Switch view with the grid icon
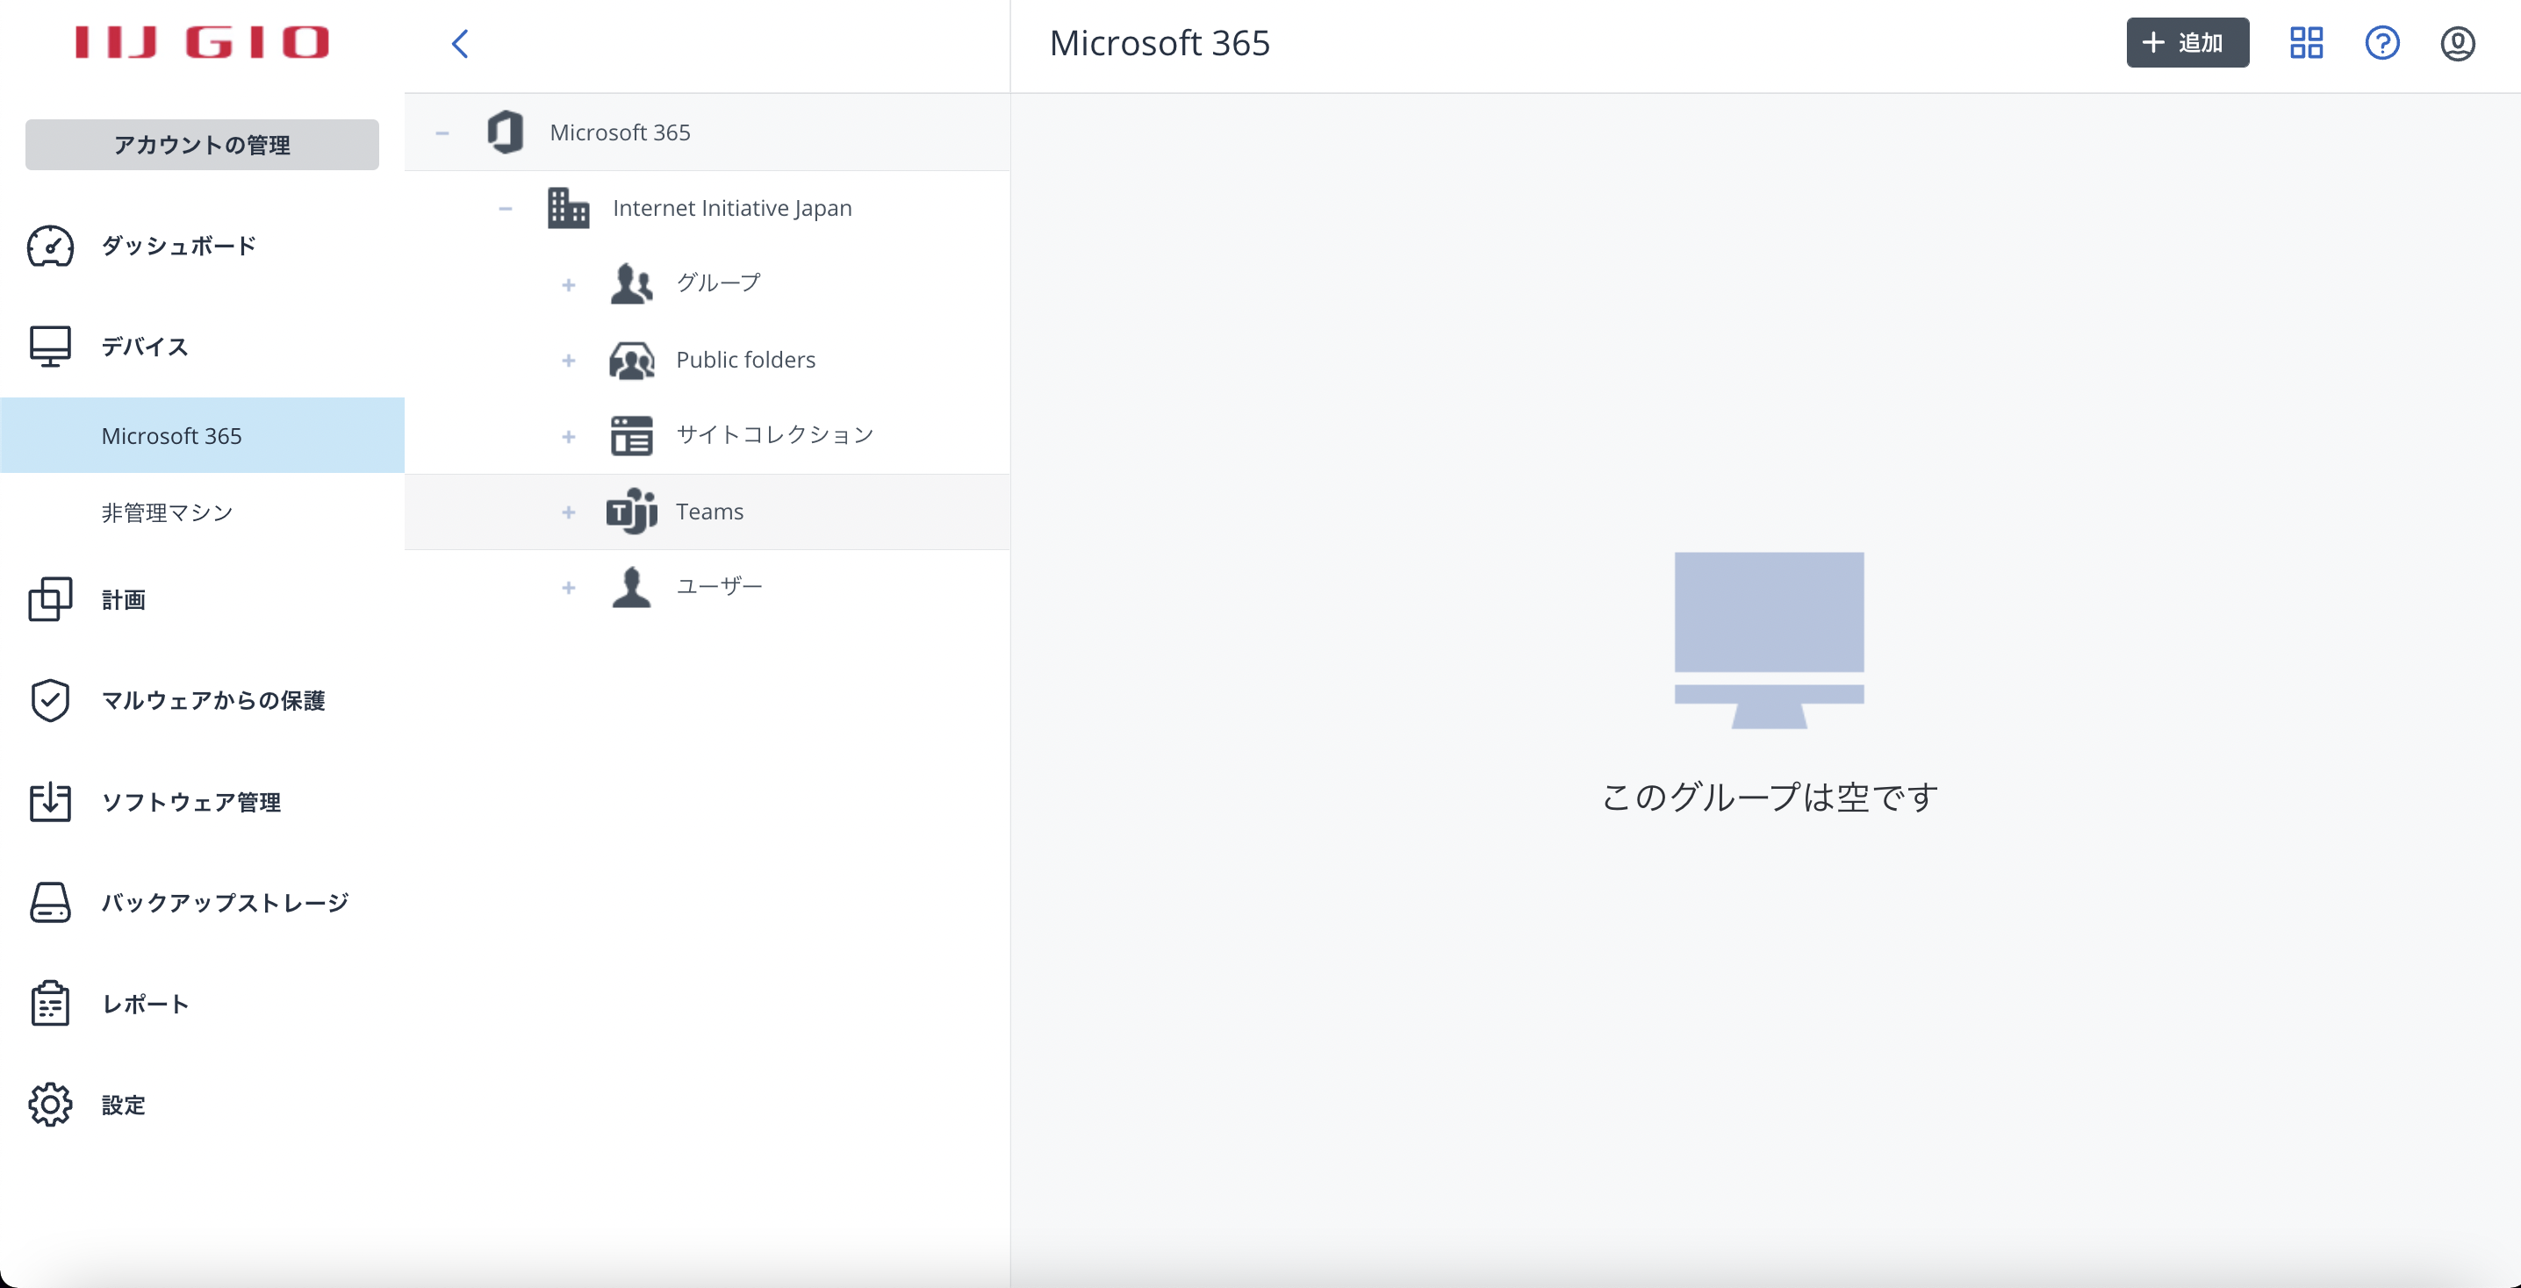This screenshot has height=1288, width=2521. 2306,43
